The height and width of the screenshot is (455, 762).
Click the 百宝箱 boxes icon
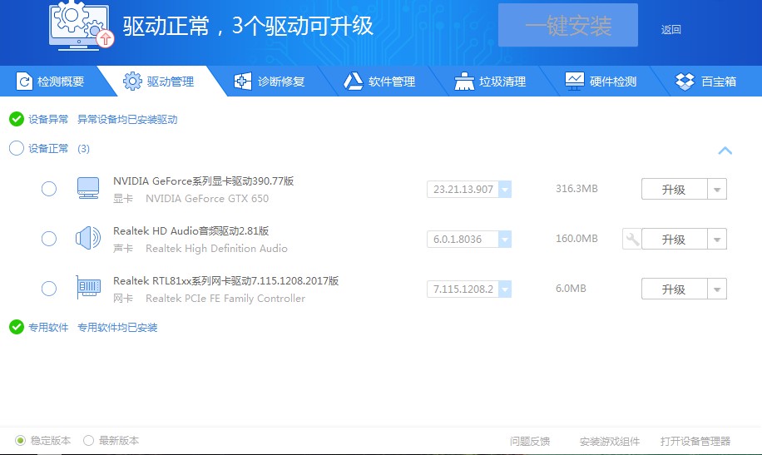(685, 82)
